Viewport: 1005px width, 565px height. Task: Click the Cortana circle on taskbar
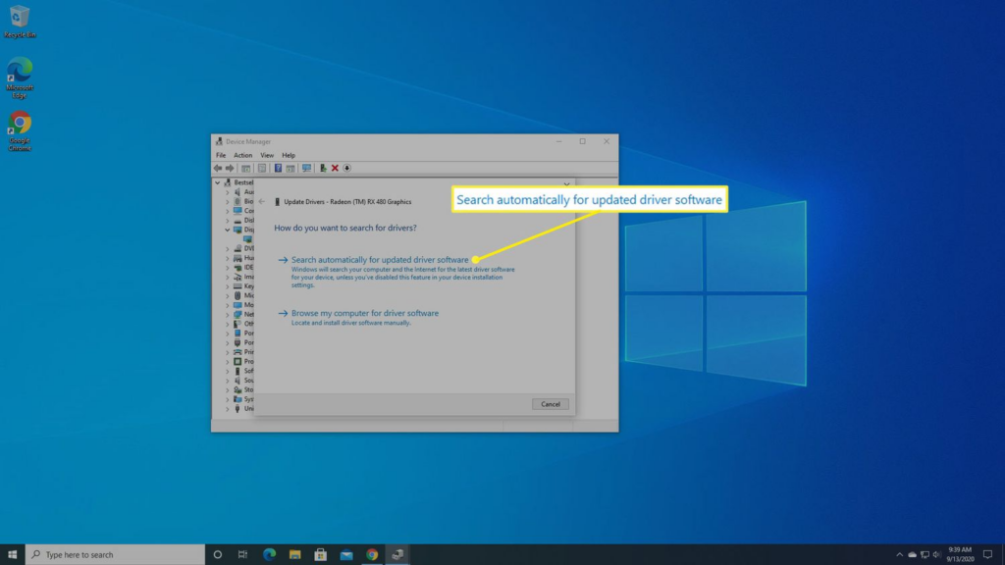click(x=218, y=554)
